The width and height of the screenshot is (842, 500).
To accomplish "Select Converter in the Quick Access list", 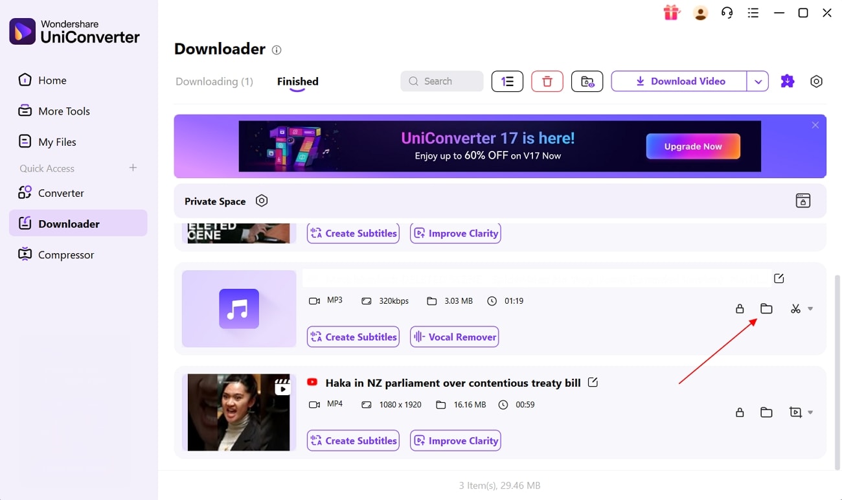I will click(x=51, y=193).
